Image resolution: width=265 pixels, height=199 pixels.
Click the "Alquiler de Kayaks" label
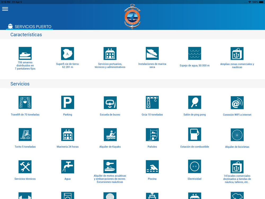tap(110, 147)
